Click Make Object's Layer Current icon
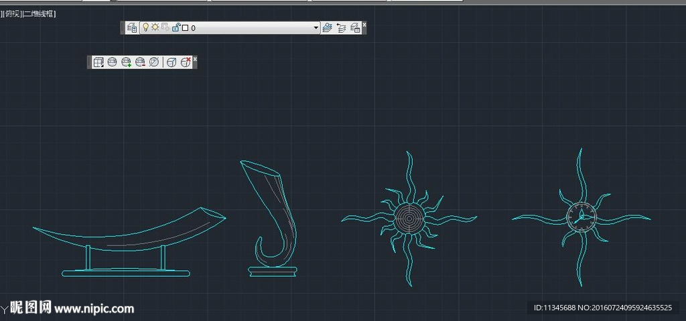Viewport: 686px width, 321px height. (328, 27)
